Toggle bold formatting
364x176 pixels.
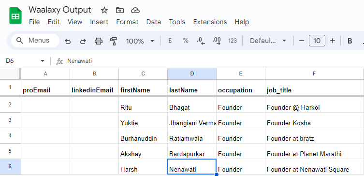click(x=349, y=41)
